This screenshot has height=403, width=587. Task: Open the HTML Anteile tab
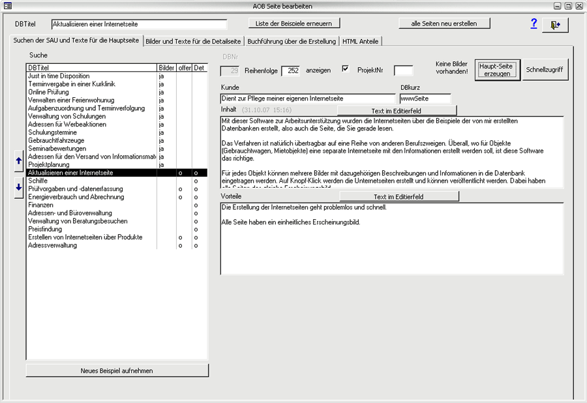point(360,41)
